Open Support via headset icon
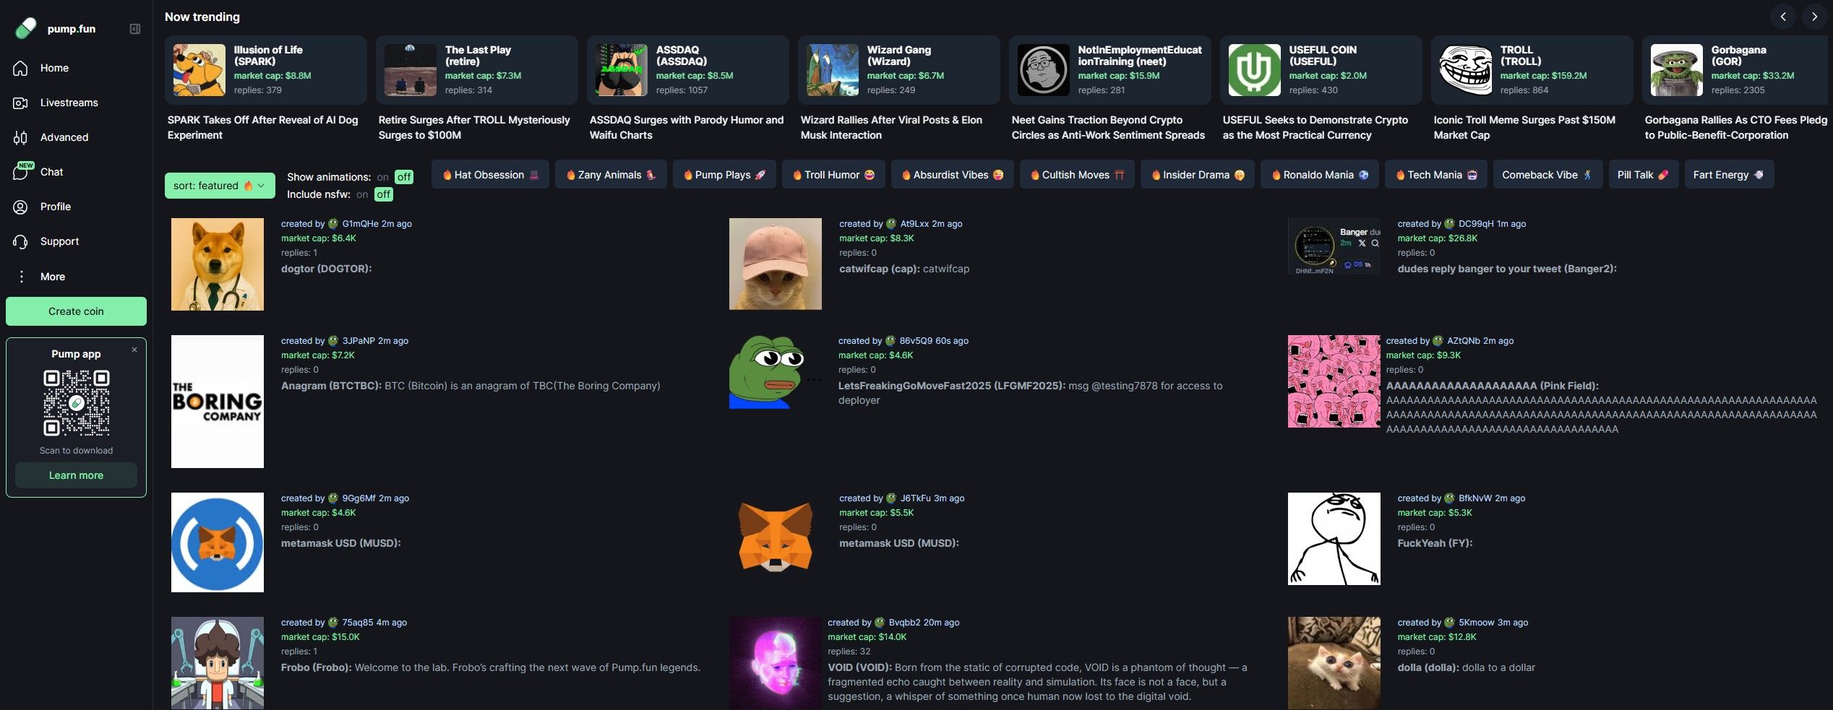This screenshot has height=710, width=1833. pos(20,241)
